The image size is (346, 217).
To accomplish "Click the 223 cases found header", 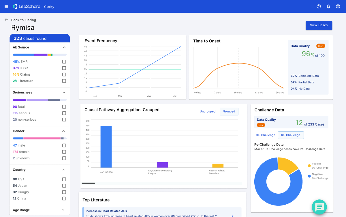I will coord(40,38).
